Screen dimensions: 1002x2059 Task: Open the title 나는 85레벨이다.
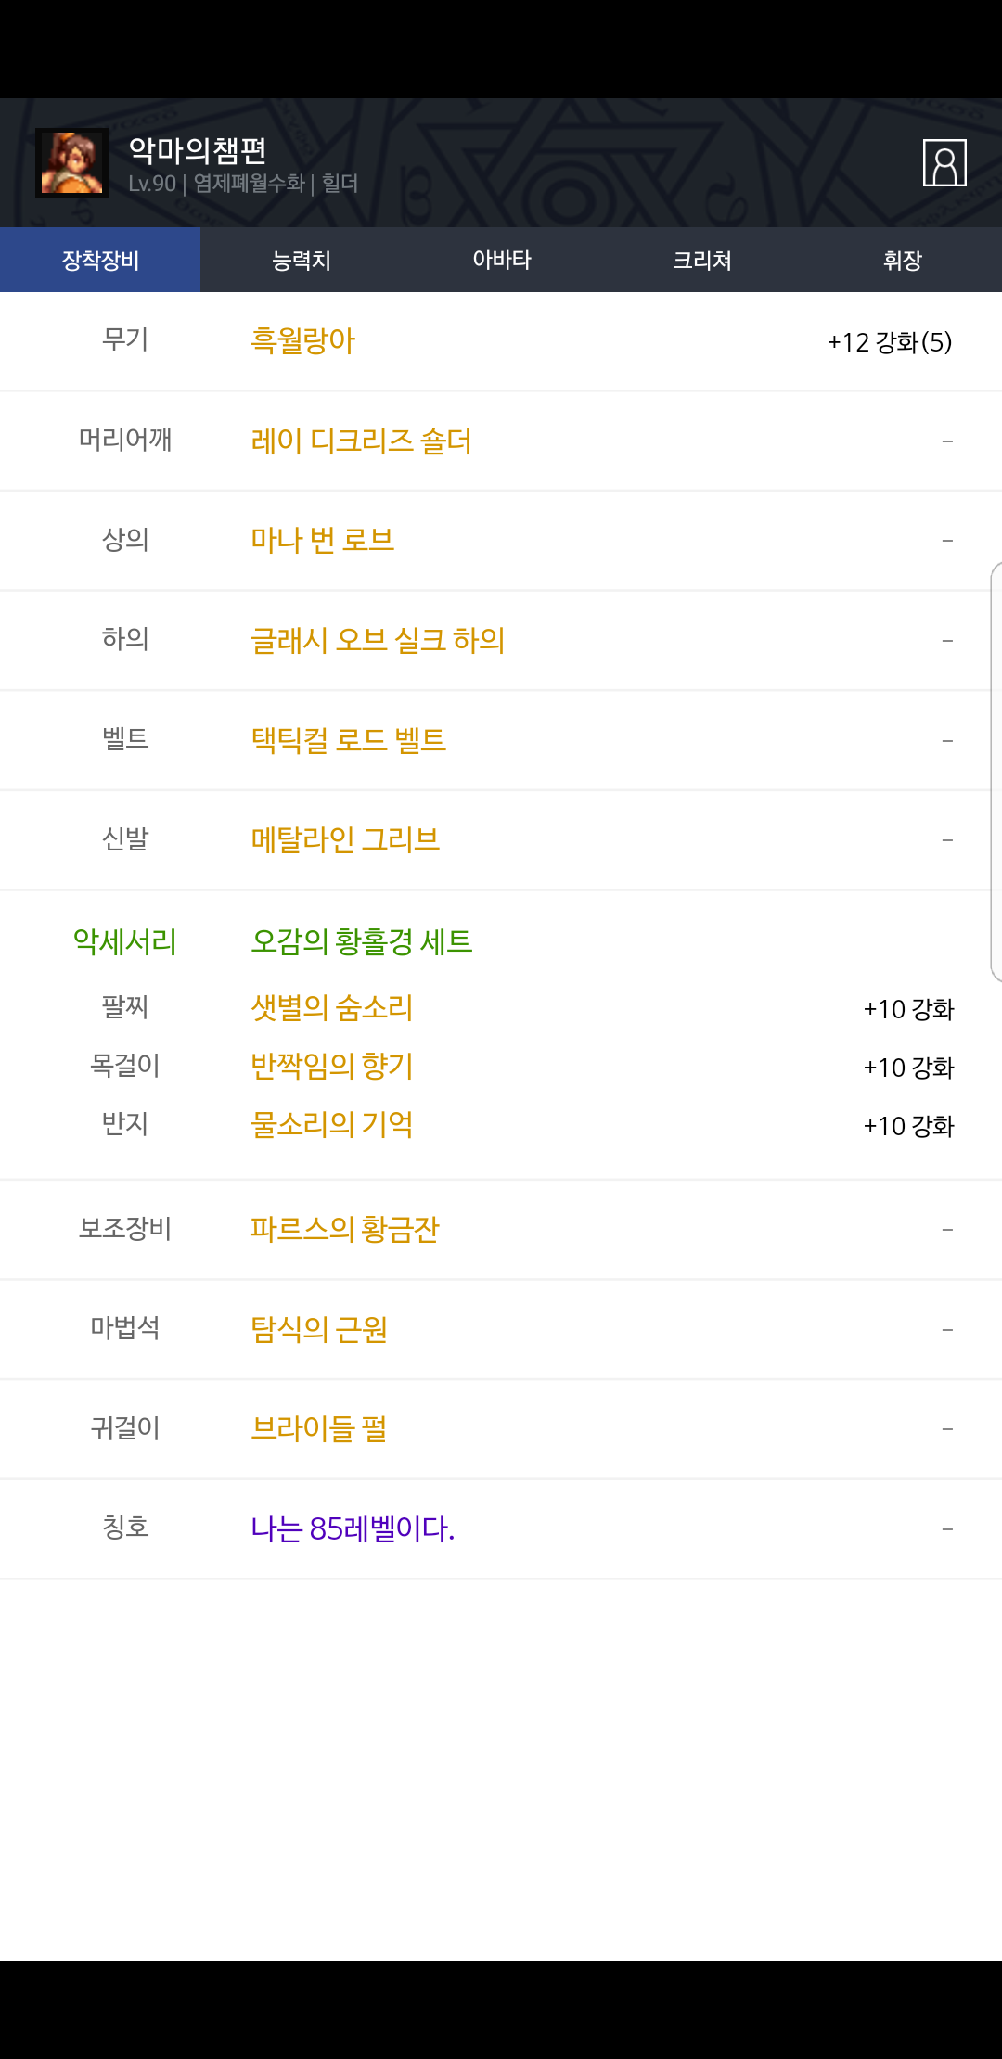point(353,1528)
